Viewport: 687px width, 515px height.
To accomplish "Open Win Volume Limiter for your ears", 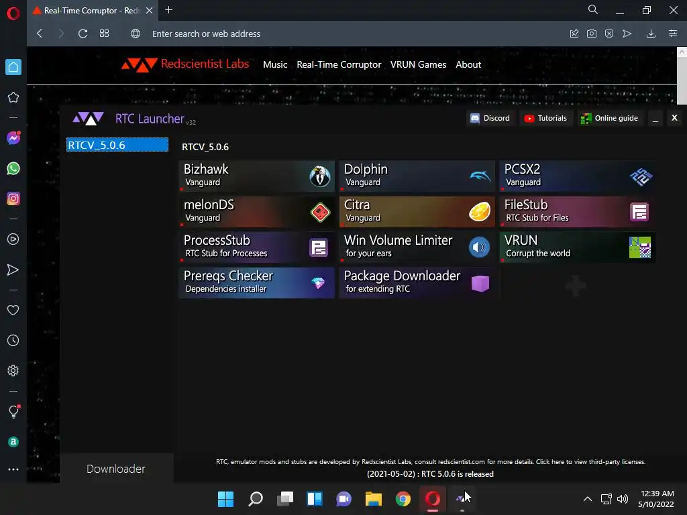I will point(417,247).
